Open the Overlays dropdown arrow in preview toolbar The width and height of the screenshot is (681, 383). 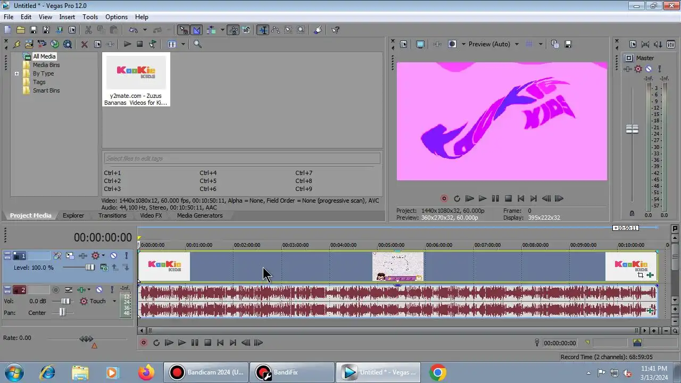pos(541,44)
